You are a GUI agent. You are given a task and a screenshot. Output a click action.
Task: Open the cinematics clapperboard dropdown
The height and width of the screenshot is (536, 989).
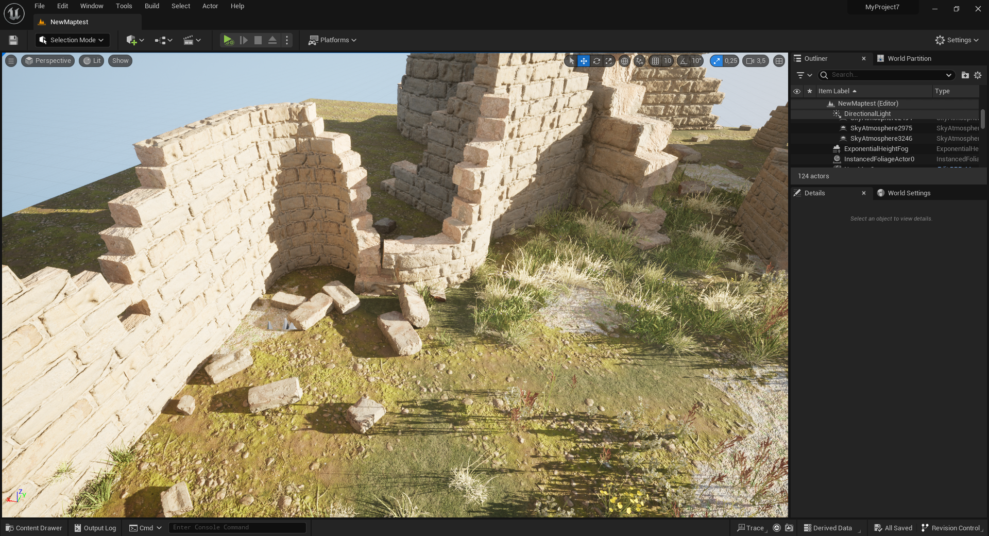point(192,40)
